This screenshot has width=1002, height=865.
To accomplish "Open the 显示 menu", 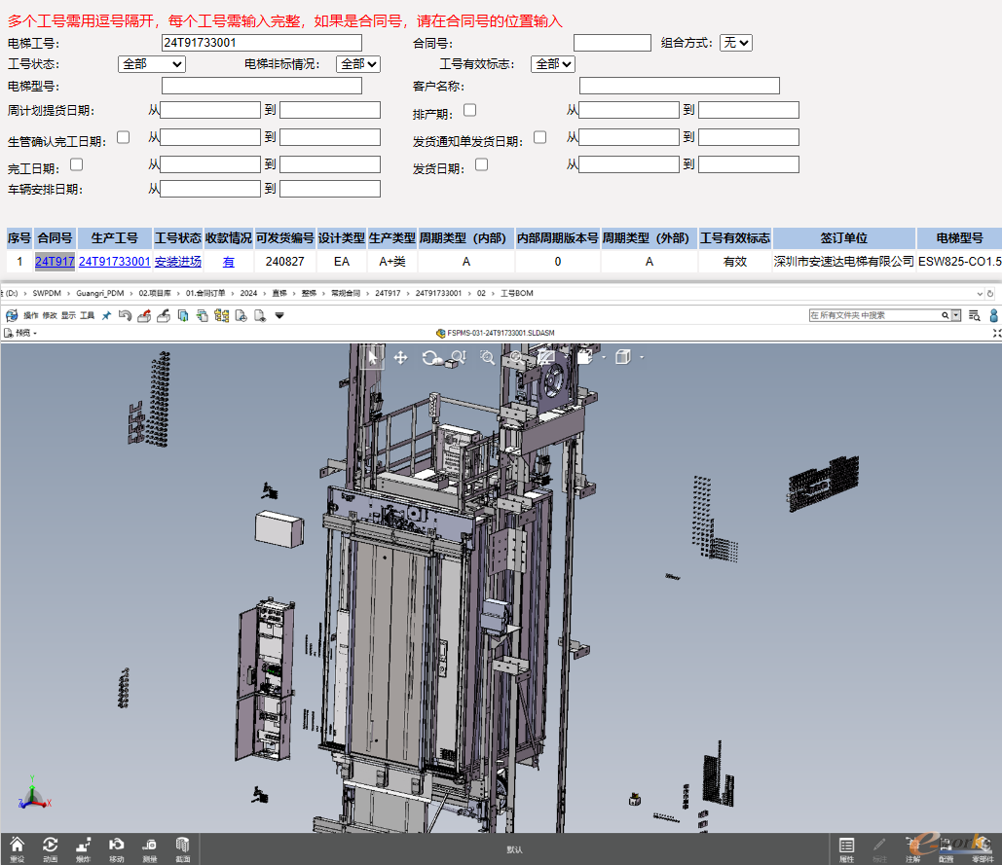I will tap(68, 315).
